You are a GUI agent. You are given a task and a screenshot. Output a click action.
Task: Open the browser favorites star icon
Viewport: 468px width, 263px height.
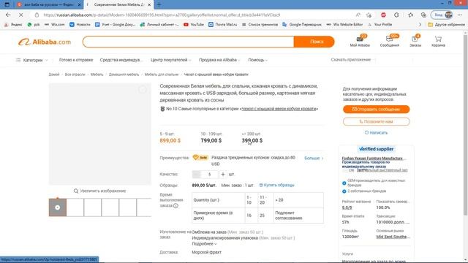point(411,15)
